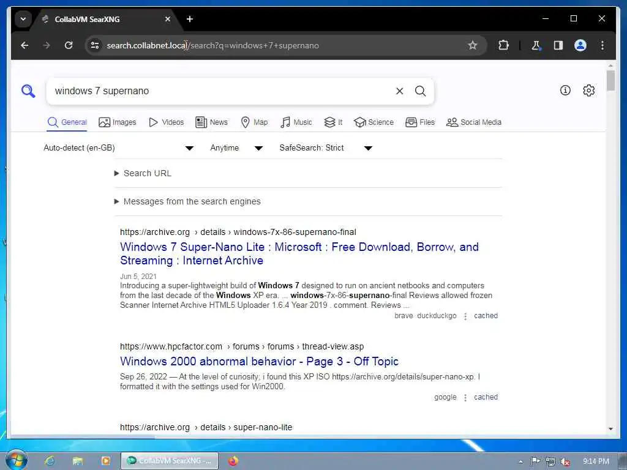
Task: Reload the current page
Action: 69,45
